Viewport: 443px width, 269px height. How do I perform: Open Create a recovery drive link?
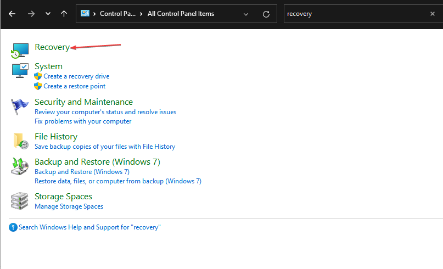(76, 76)
